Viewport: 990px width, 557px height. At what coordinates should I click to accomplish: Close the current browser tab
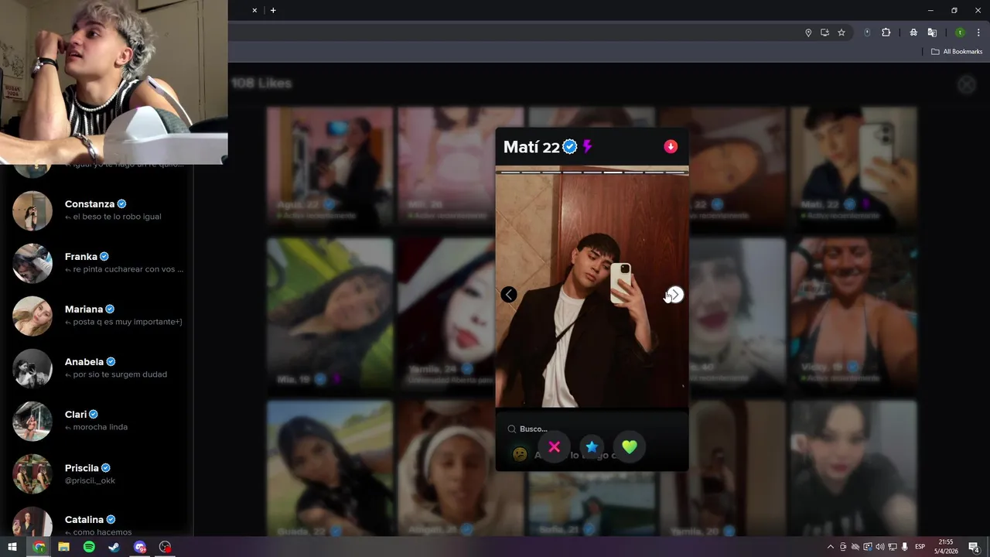tap(254, 10)
